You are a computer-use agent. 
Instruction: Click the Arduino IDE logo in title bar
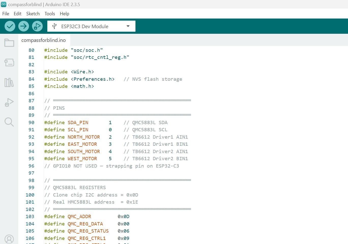[4, 4]
